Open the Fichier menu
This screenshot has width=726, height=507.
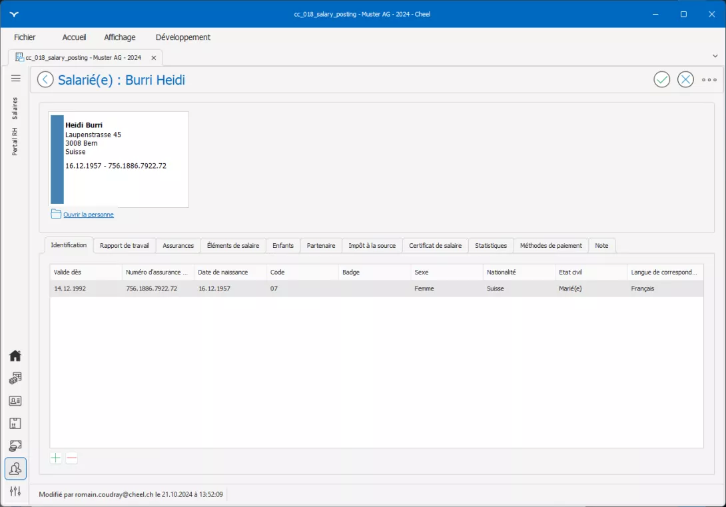(25, 37)
